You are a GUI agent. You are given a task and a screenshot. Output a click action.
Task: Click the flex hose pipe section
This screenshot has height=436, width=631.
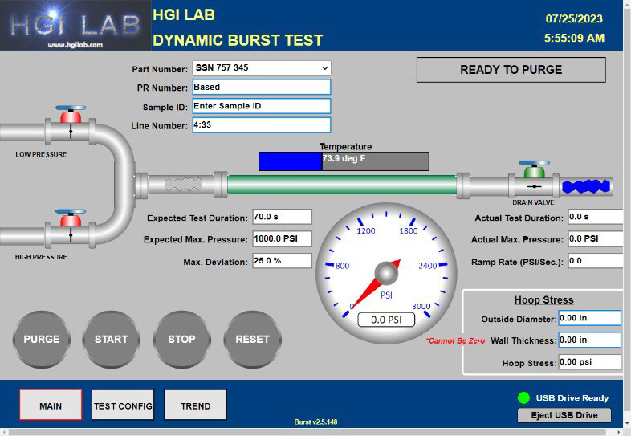[183, 185]
